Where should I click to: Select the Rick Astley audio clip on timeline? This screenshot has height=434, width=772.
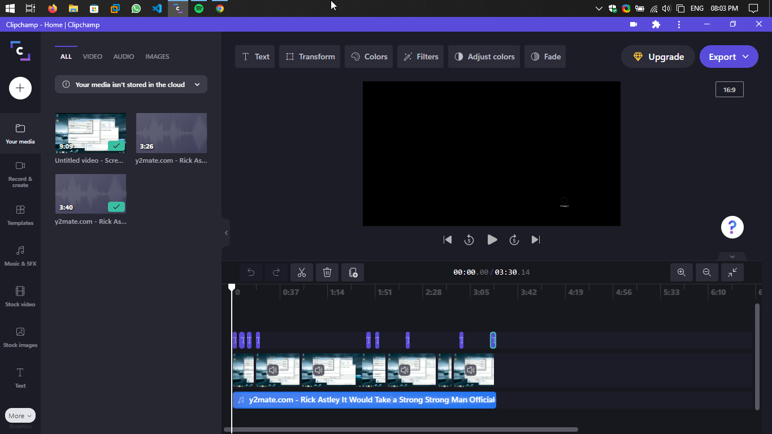tap(365, 400)
